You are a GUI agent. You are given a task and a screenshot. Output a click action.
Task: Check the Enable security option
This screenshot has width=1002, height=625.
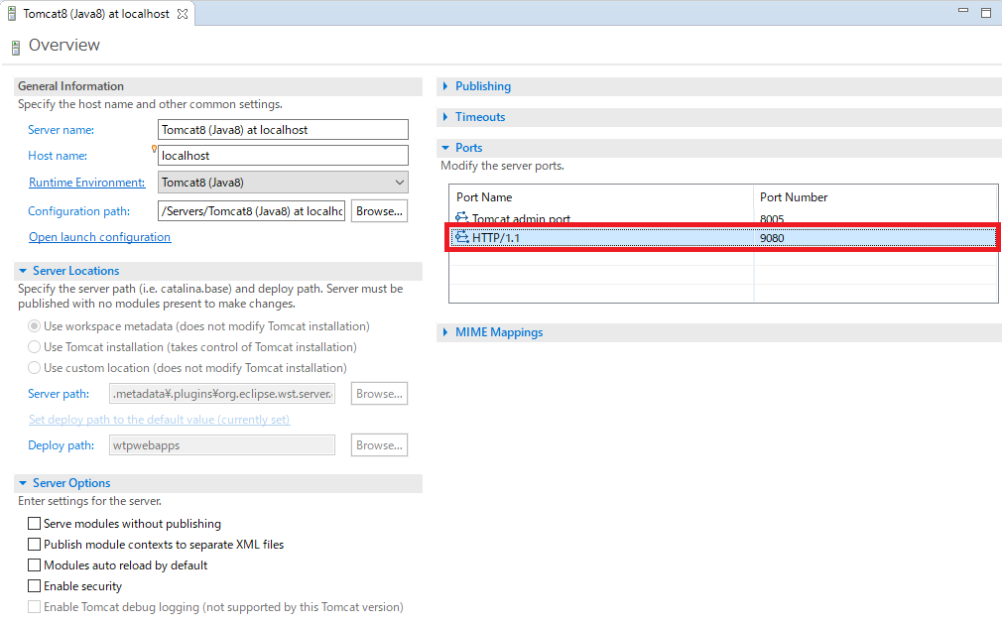point(34,585)
